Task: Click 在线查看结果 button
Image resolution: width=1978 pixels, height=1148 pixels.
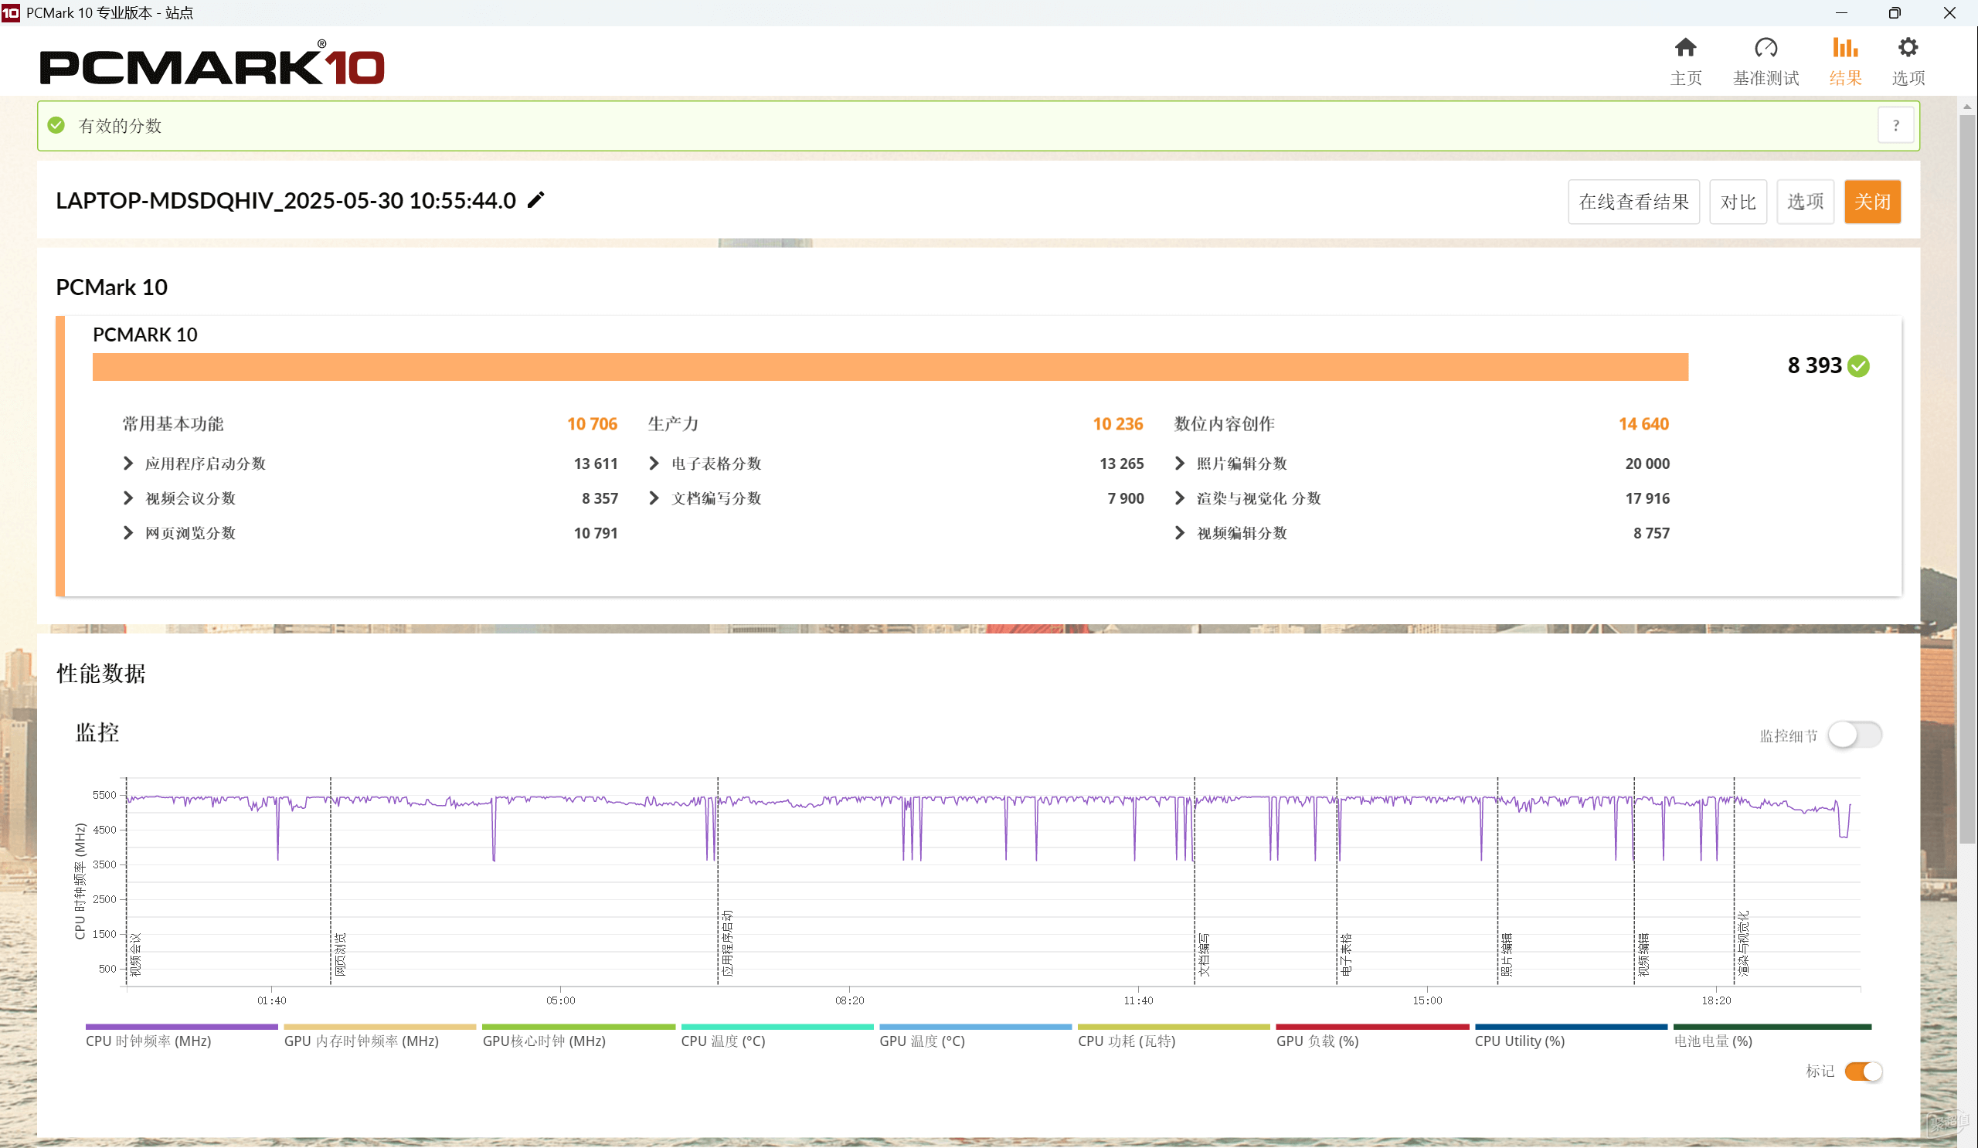Action: coord(1633,202)
